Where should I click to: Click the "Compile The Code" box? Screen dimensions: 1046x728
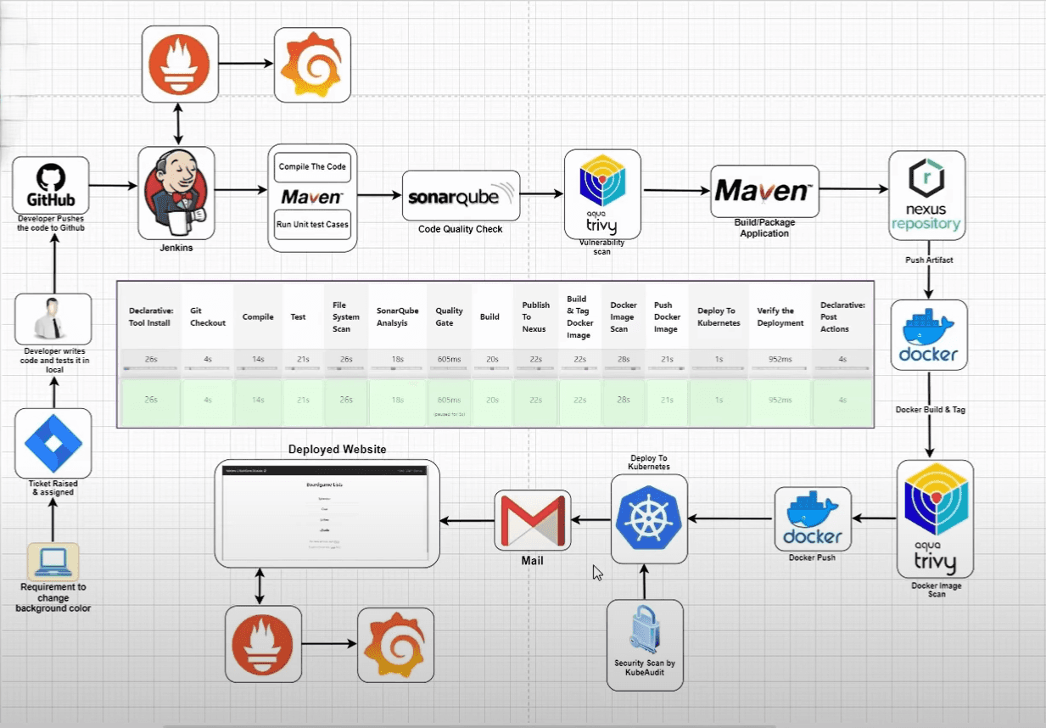(312, 166)
